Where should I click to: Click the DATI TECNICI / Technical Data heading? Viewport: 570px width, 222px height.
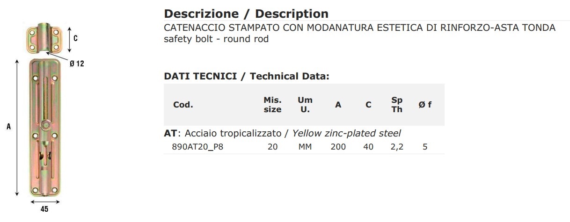pos(247,76)
